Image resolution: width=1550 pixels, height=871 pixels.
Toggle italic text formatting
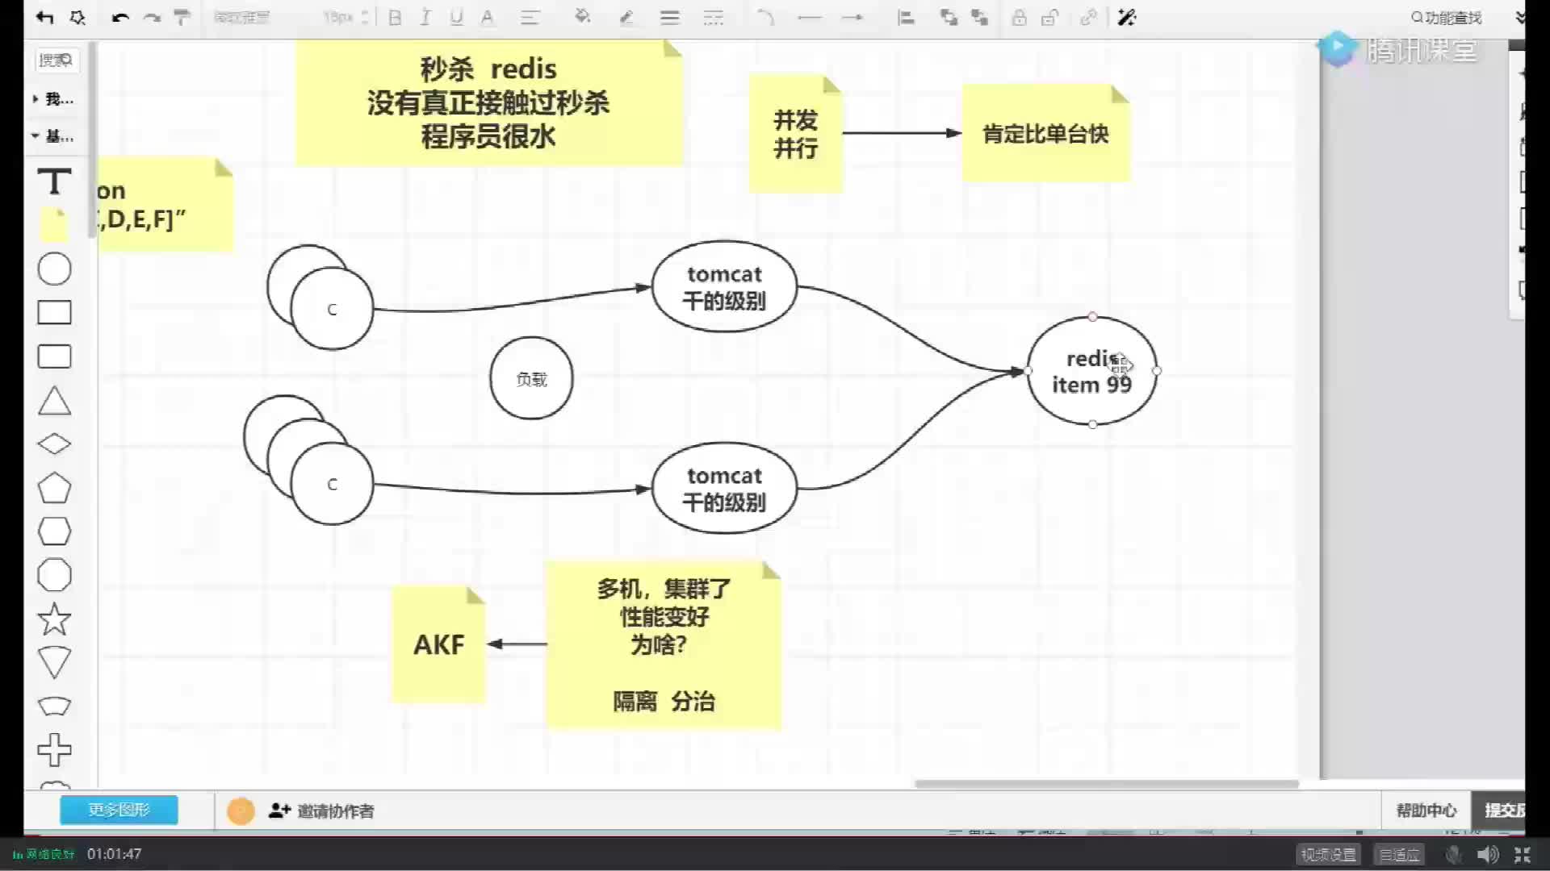coord(425,18)
